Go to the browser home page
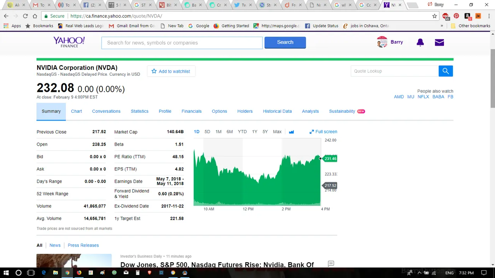The image size is (495, 278). click(35, 16)
